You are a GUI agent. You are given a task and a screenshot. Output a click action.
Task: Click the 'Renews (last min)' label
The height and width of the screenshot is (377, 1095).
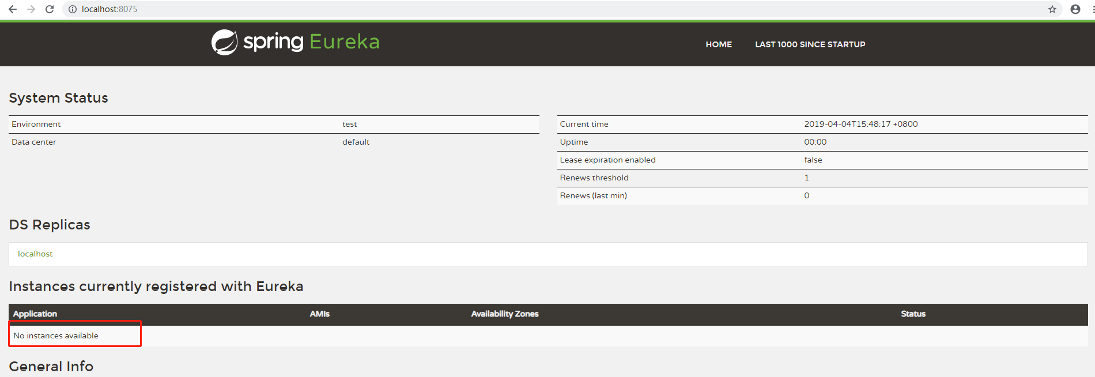[594, 195]
